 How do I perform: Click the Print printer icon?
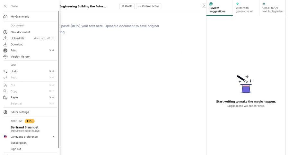[x=5, y=50]
